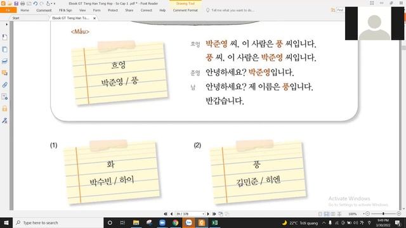The image size is (406, 228).
Task: Switch to Foxit Reader taskbar icon
Action: 202,222
